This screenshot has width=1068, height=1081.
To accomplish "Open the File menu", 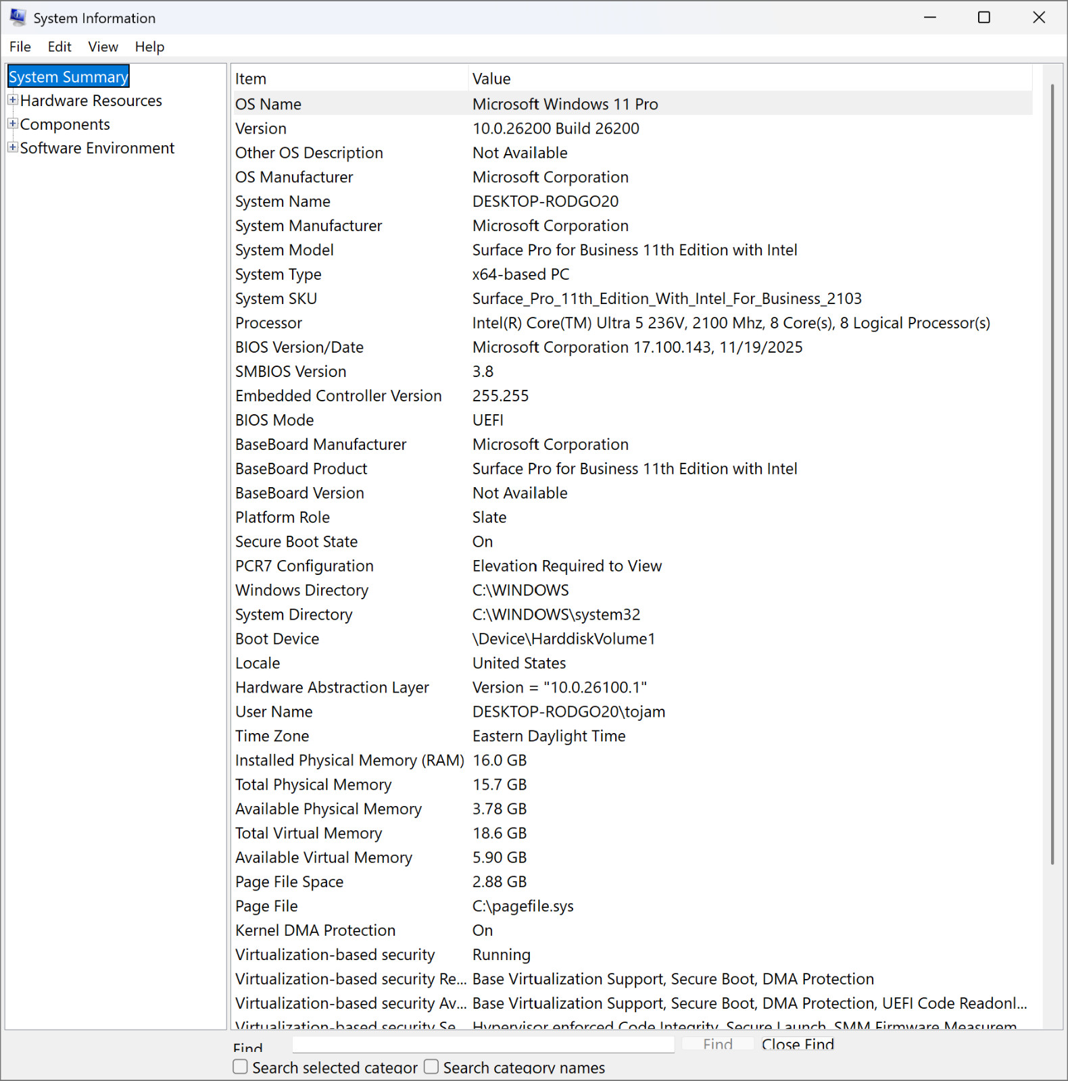I will (x=20, y=47).
